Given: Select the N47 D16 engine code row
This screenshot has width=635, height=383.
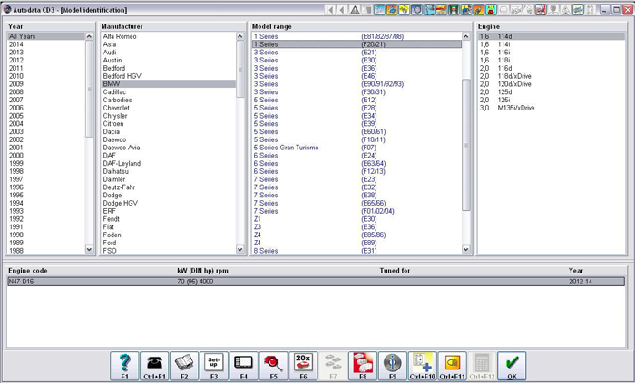Looking at the screenshot, I should pos(316,282).
